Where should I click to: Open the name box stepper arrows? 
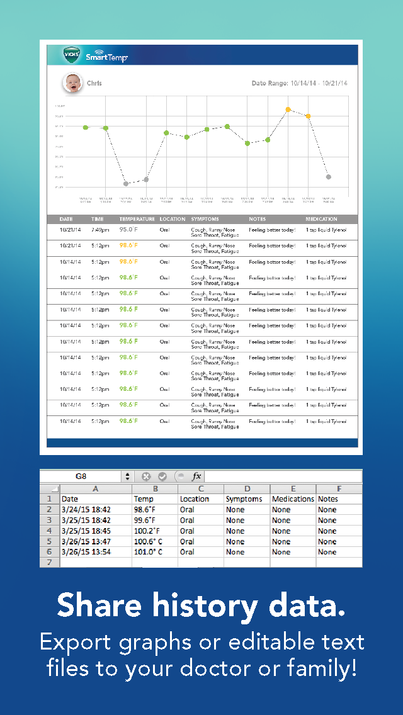[127, 476]
